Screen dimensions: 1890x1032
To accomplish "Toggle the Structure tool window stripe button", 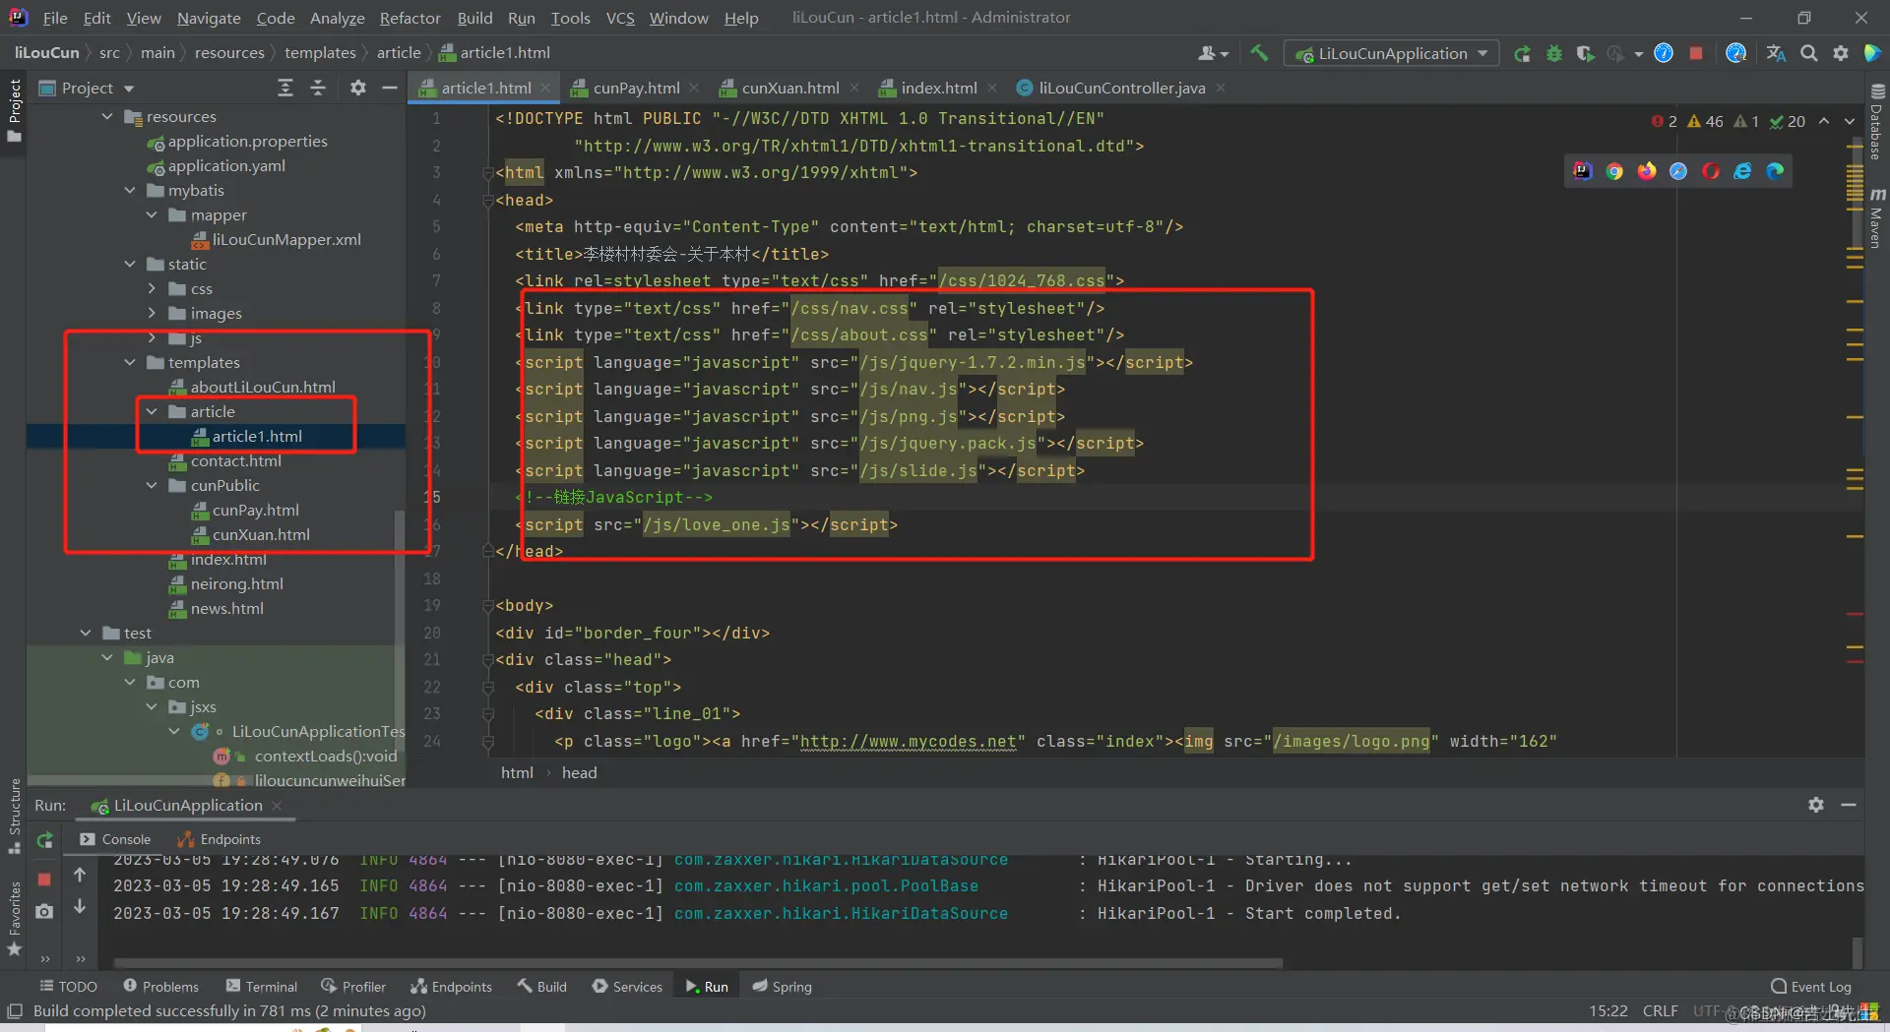I will [x=14, y=815].
